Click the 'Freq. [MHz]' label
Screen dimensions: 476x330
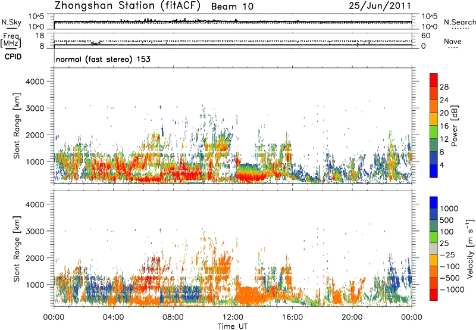coord(11,40)
